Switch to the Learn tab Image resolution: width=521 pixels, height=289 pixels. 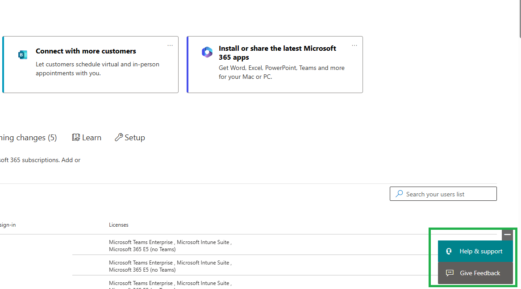87,138
